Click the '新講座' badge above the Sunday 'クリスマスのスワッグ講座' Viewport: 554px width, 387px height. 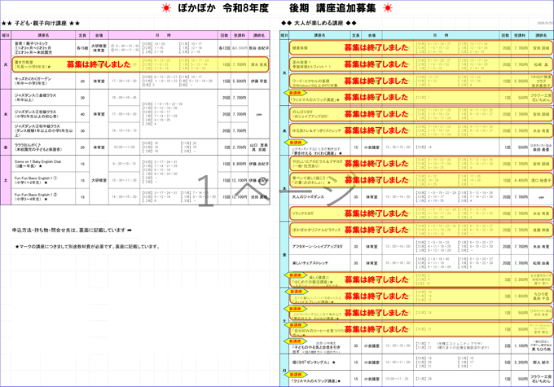pos(296,374)
